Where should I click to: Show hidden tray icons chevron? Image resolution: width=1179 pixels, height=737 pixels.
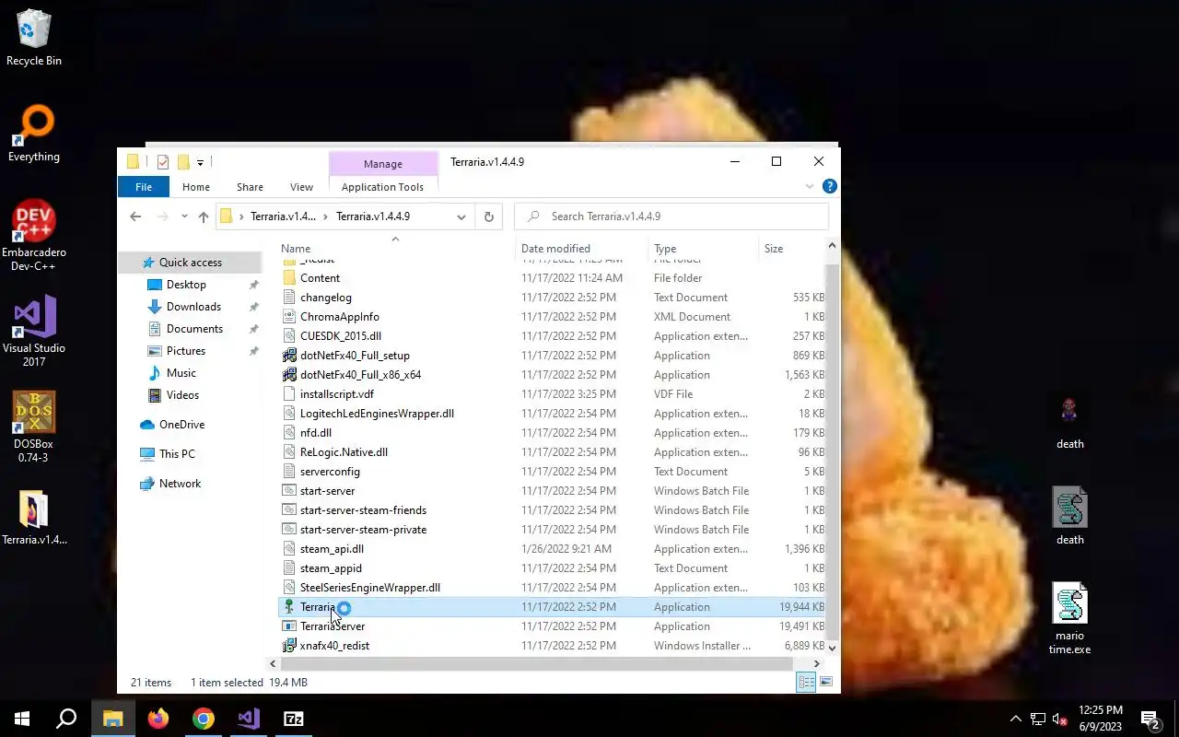tap(1016, 719)
